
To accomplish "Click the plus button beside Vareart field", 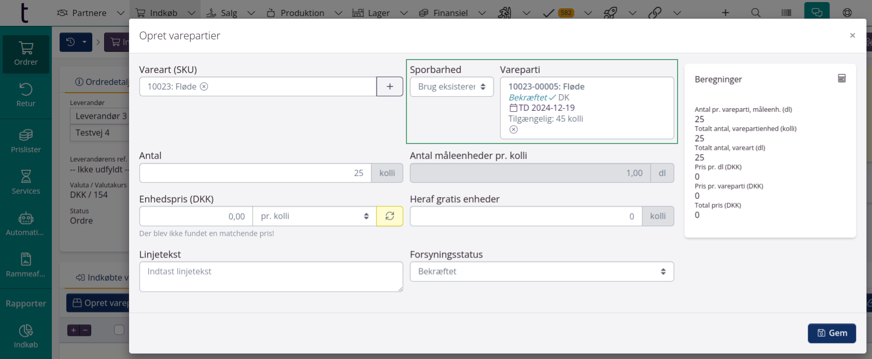I will click(x=390, y=87).
